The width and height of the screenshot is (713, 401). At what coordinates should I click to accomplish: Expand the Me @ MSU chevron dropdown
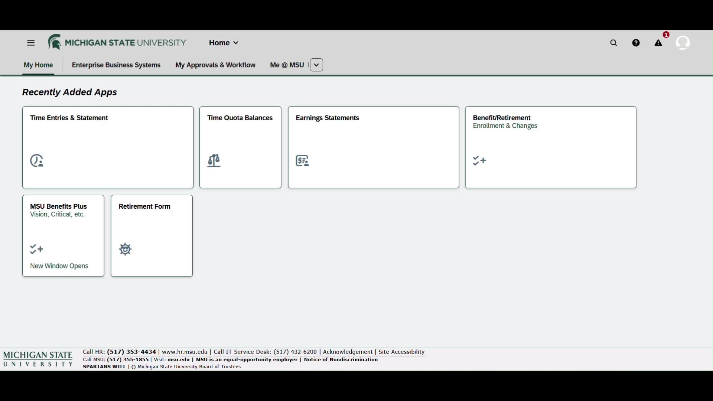click(x=316, y=65)
